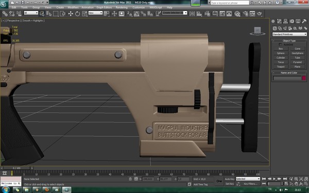Open the key mode Selected dropdown
The width and height of the screenshot is (309, 193).
tap(248, 179)
